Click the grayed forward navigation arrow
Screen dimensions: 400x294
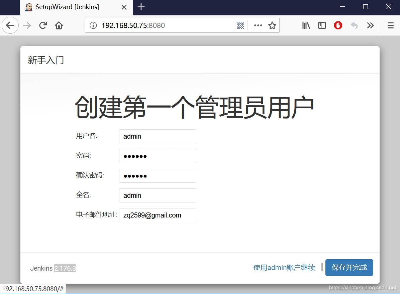[x=26, y=25]
